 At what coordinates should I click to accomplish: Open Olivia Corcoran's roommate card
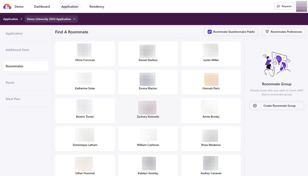point(85,54)
